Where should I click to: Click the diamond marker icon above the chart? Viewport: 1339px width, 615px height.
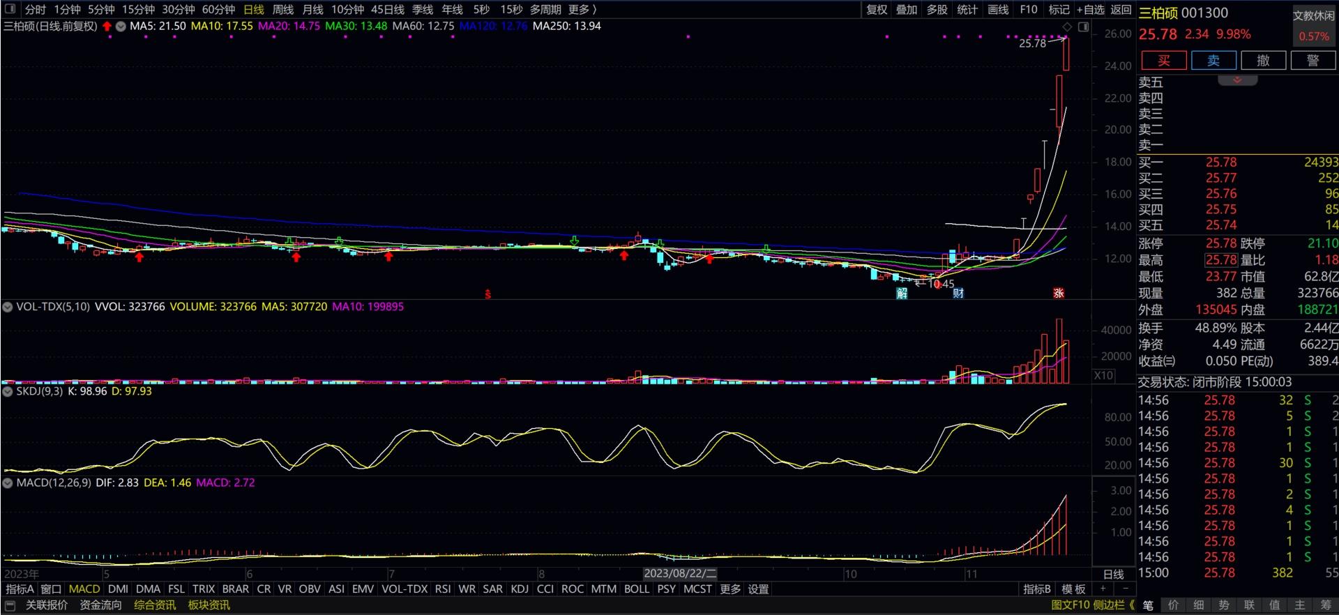coord(1067,26)
